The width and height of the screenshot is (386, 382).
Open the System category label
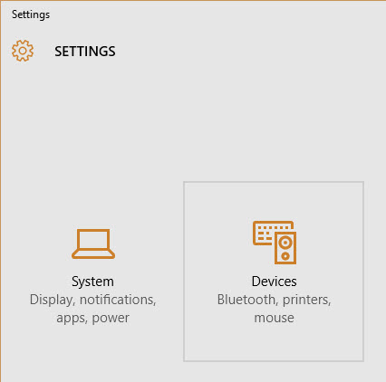[x=92, y=282]
